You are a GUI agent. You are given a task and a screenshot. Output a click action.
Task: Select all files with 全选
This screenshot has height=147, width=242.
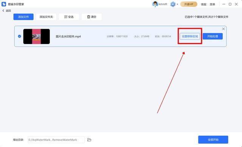(x=69, y=17)
